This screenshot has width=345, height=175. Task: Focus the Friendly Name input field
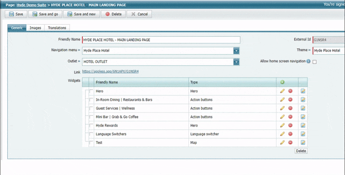click(161, 40)
